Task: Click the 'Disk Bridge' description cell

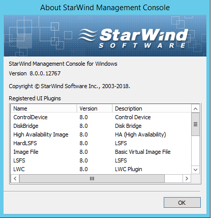Action: pyautogui.click(x=128, y=126)
